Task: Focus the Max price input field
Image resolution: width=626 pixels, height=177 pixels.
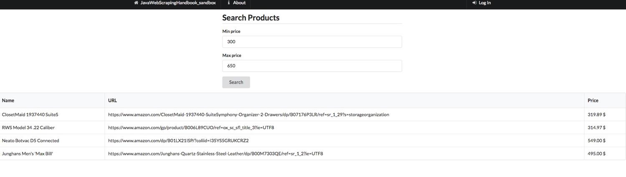Action: 312,66
